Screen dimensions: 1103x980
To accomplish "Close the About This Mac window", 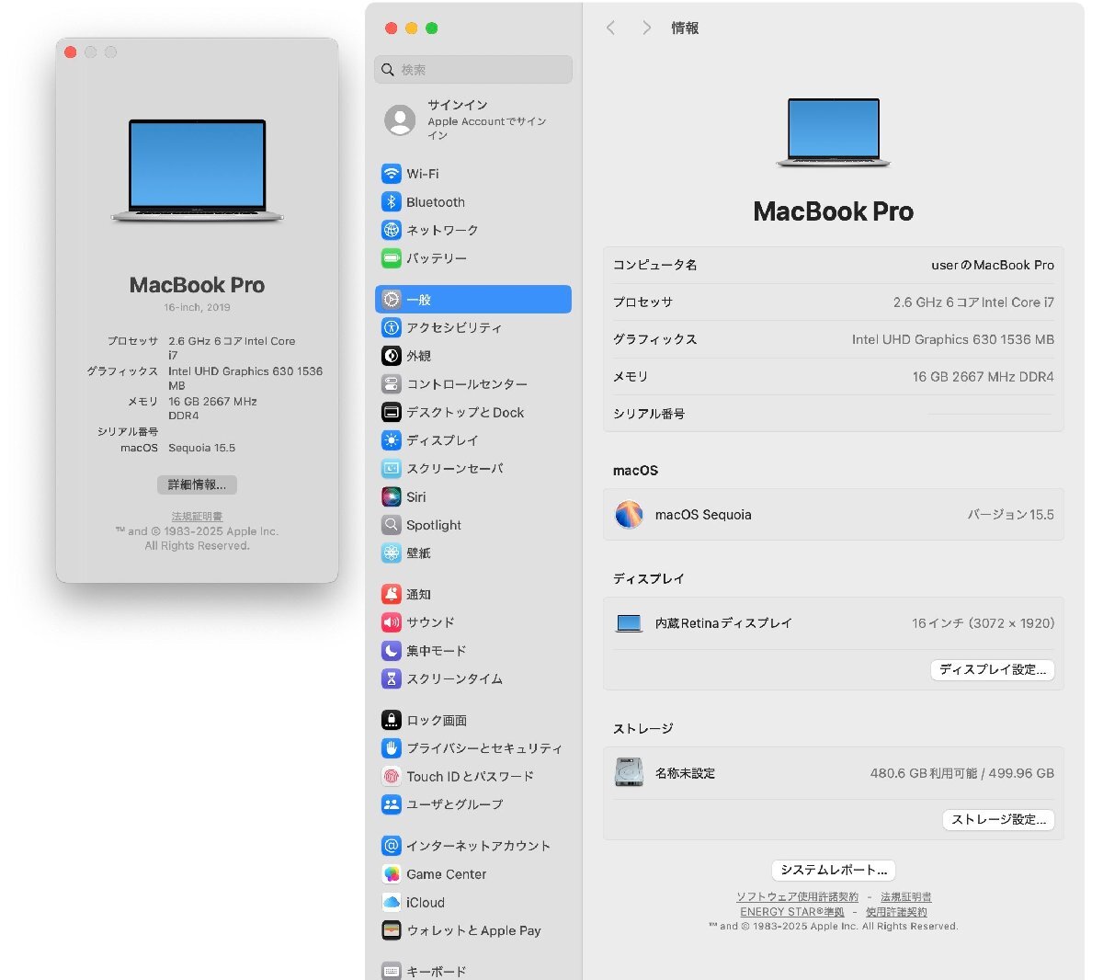I will (71, 52).
